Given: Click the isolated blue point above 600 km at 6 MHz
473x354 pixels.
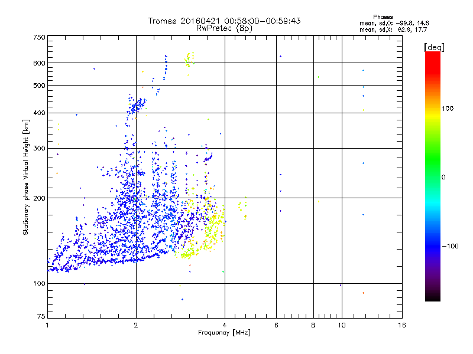Looking at the screenshot, I should 280,56.
